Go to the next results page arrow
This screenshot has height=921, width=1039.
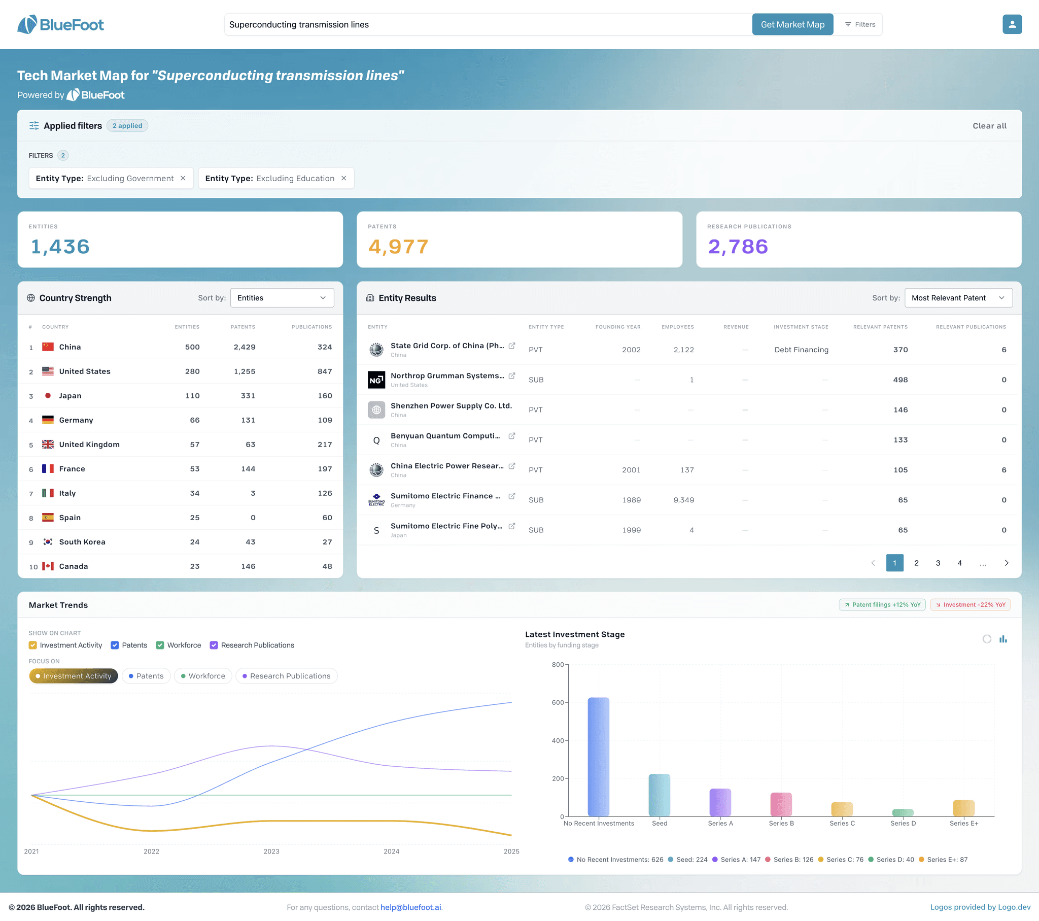tap(1006, 563)
